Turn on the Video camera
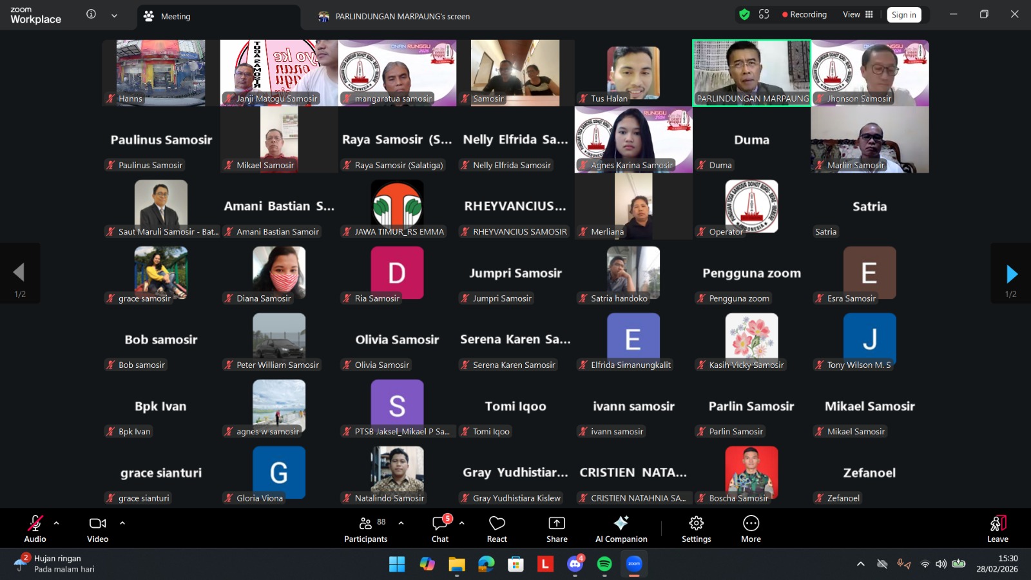Image resolution: width=1031 pixels, height=580 pixels. coord(97,528)
